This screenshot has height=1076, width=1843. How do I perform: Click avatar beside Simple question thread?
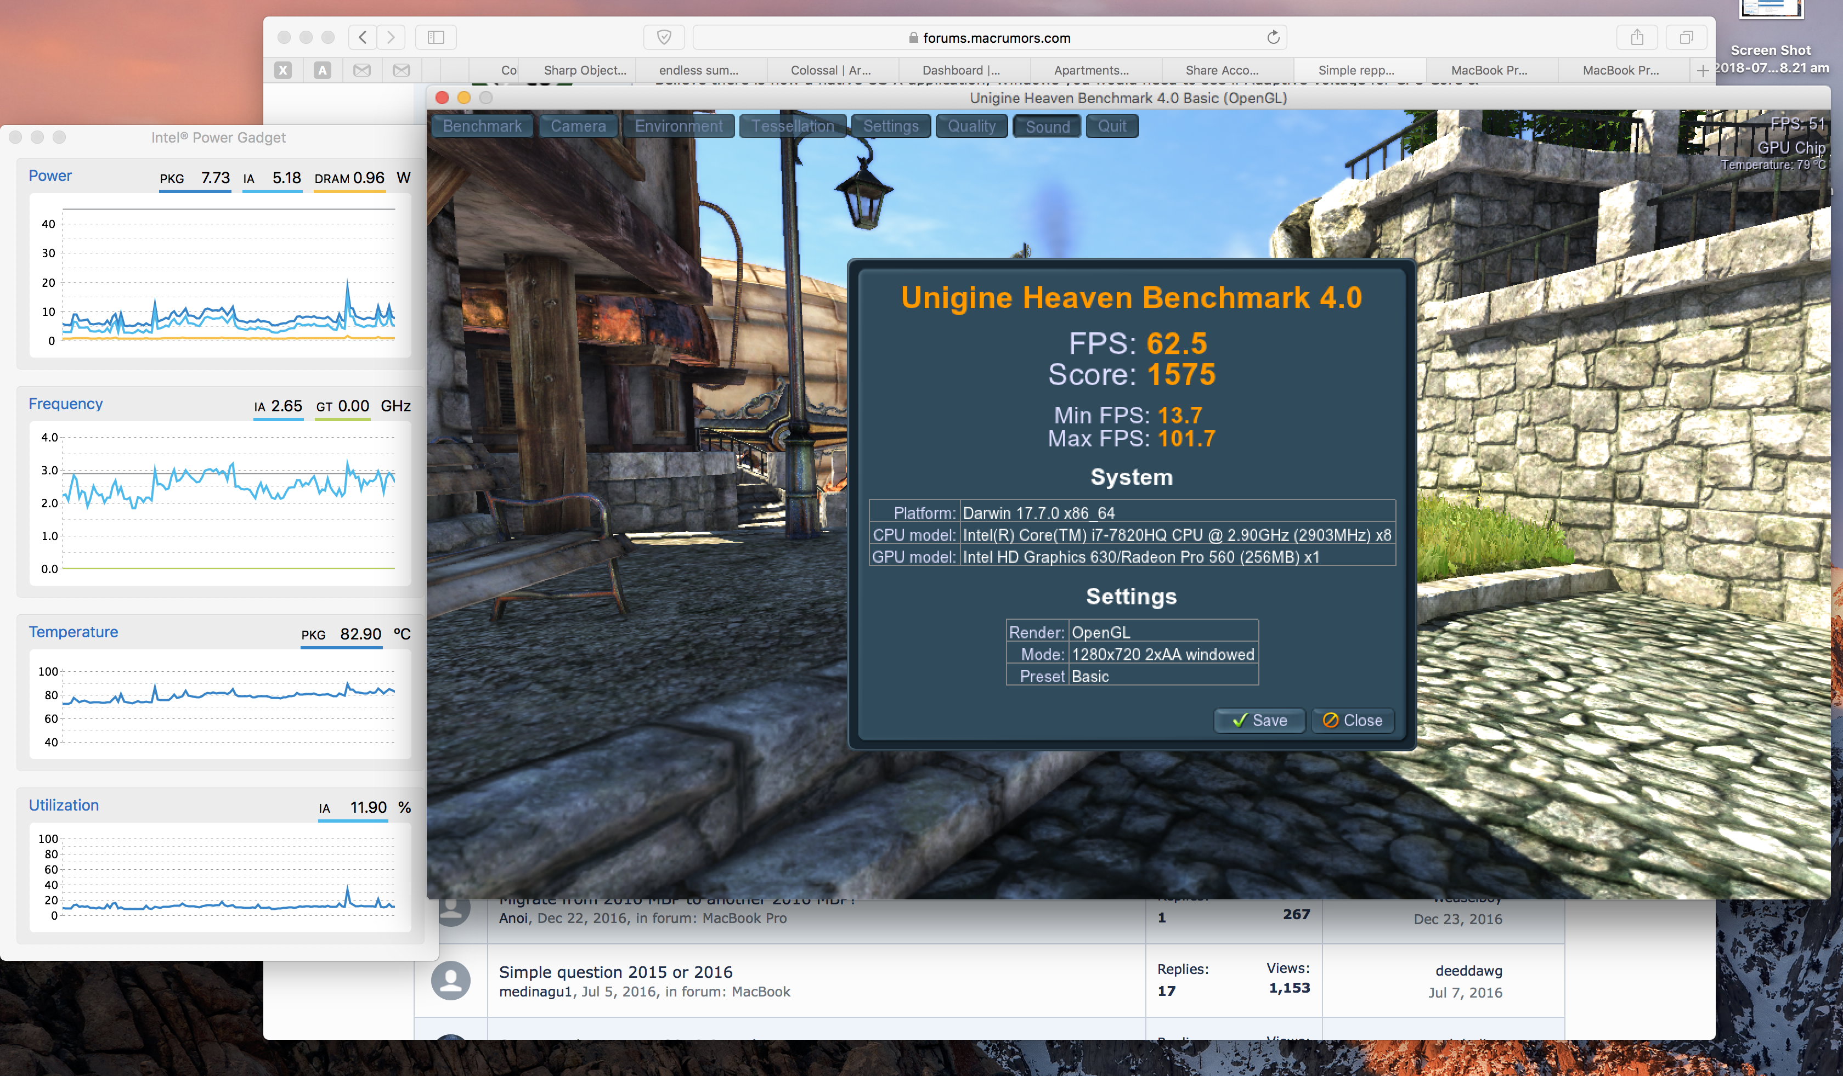coord(450,980)
